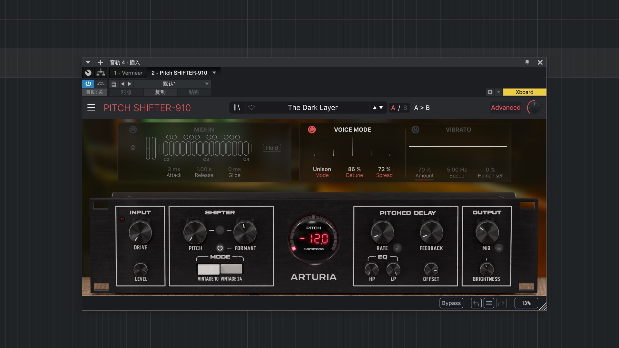The image size is (619, 348).
Task: Click the note sync icon near Rate knob
Action: coord(398,248)
